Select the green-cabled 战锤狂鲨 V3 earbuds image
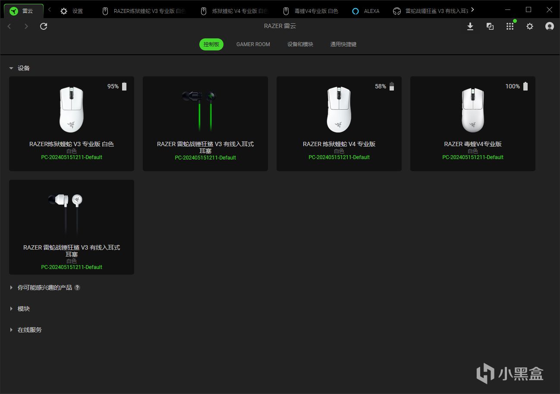 199,110
